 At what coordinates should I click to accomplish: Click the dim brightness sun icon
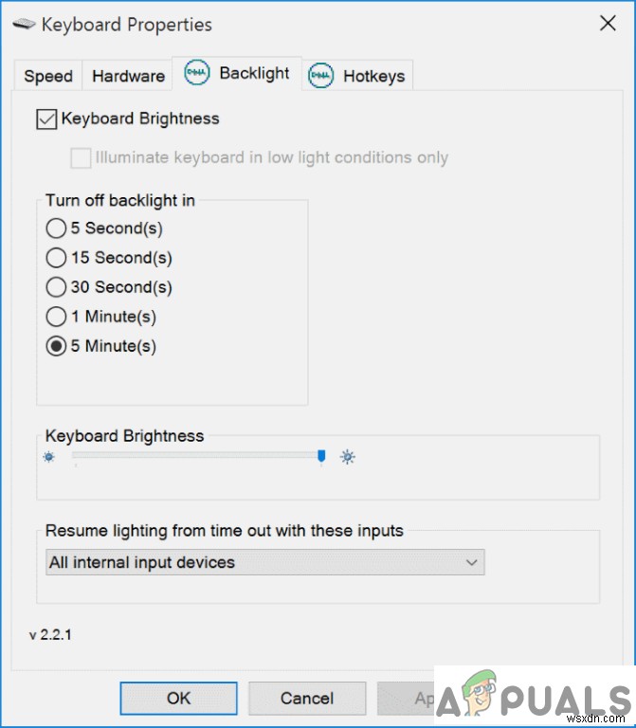point(49,458)
